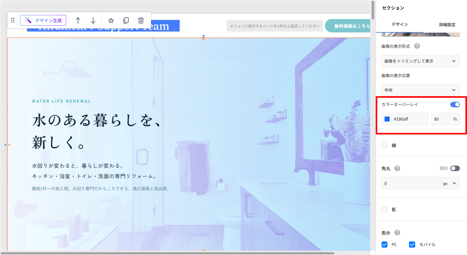Viewport: 467px width, 255px height.
Task: Enable the 個別 corner radius toggle
Action: point(455,168)
